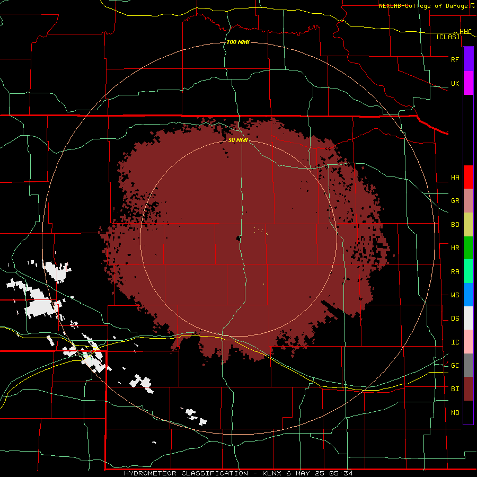This screenshot has width=477, height=477.
Task: Click the GR pink-brown legend swatch
Action: click(x=468, y=201)
